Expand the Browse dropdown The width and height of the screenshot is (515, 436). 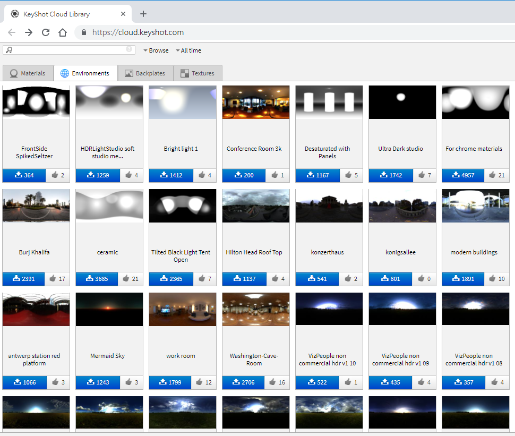click(156, 50)
